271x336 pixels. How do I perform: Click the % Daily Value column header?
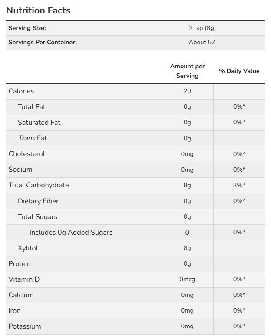[239, 71]
